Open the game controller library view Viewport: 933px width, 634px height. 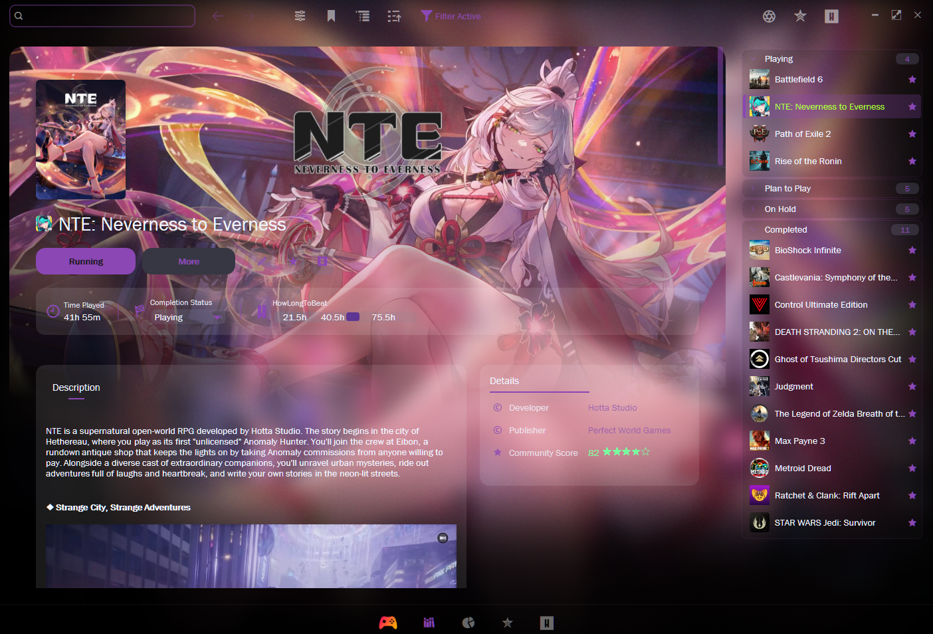point(388,623)
